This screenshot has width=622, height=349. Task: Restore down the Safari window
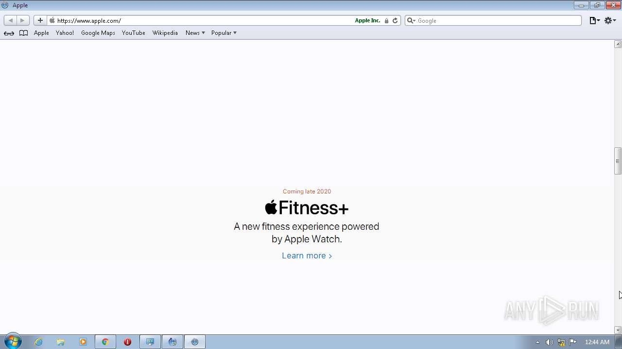597,5
